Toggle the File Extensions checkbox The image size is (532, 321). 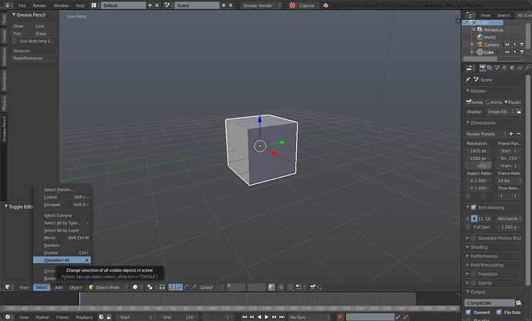499,312
